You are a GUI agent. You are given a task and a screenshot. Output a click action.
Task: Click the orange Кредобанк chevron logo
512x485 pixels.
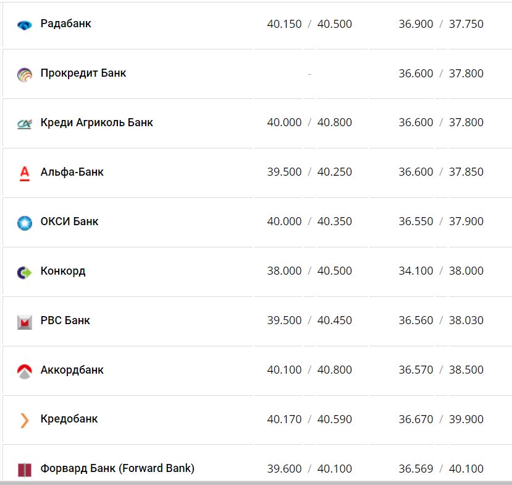(x=25, y=421)
